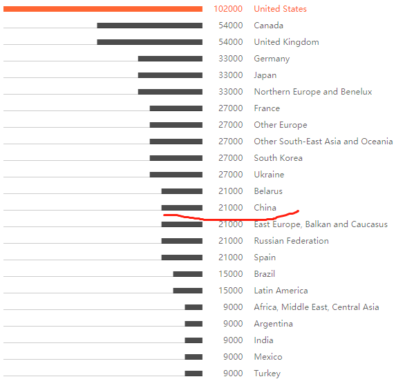The height and width of the screenshot is (388, 405).
Task: Click the Turkey bar
Action: [x=194, y=374]
